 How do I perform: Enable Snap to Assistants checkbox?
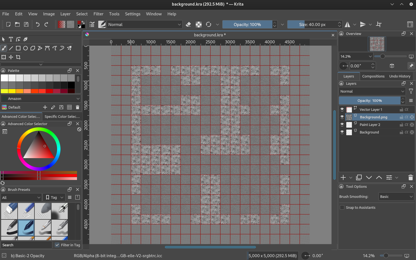coord(342,207)
